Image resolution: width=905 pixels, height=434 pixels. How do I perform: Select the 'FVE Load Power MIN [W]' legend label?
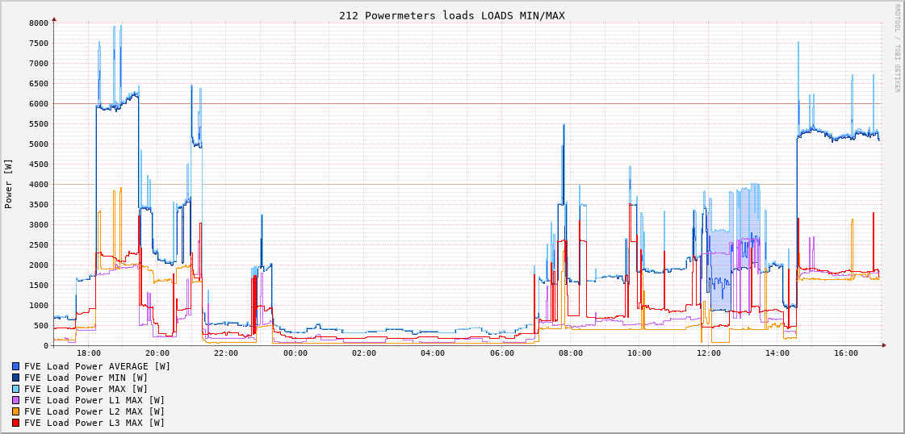pyautogui.click(x=86, y=378)
